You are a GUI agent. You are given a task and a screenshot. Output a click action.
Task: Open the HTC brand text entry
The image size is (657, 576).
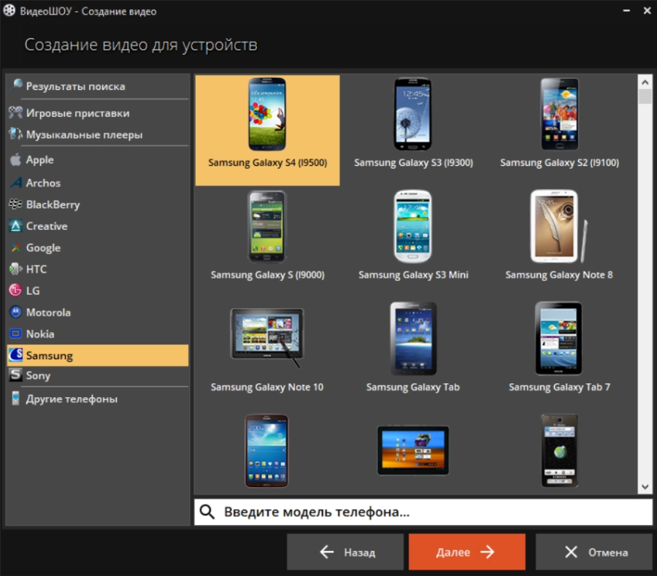point(36,269)
